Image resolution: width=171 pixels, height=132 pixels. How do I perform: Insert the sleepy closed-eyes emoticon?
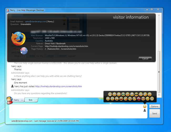point(148,99)
